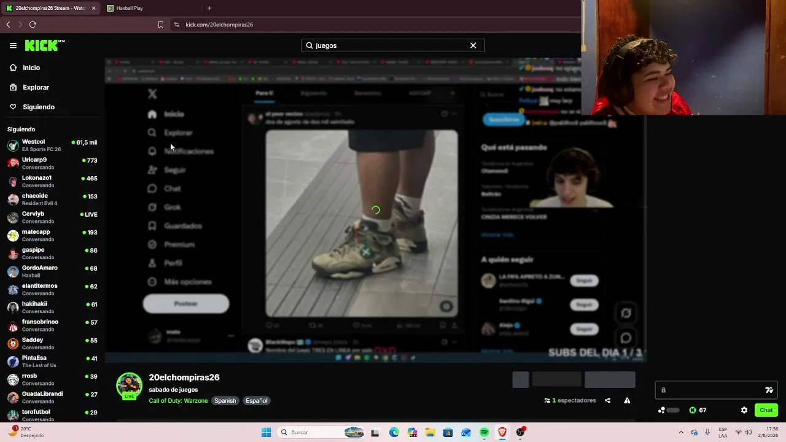Click the report warning icon
786x442 pixels.
[x=627, y=400]
